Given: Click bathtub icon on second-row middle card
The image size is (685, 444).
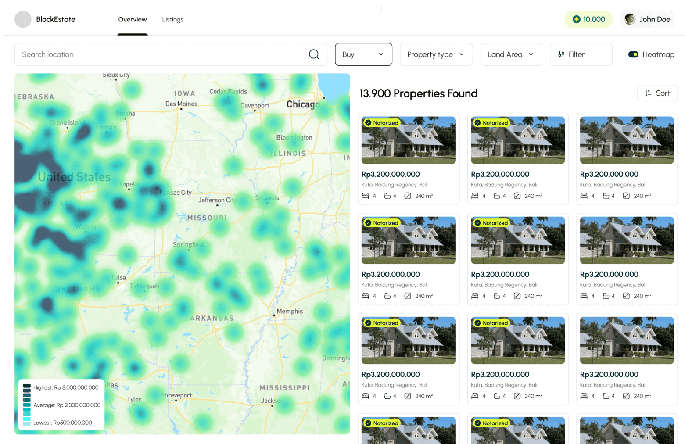Looking at the screenshot, I should click(x=497, y=296).
